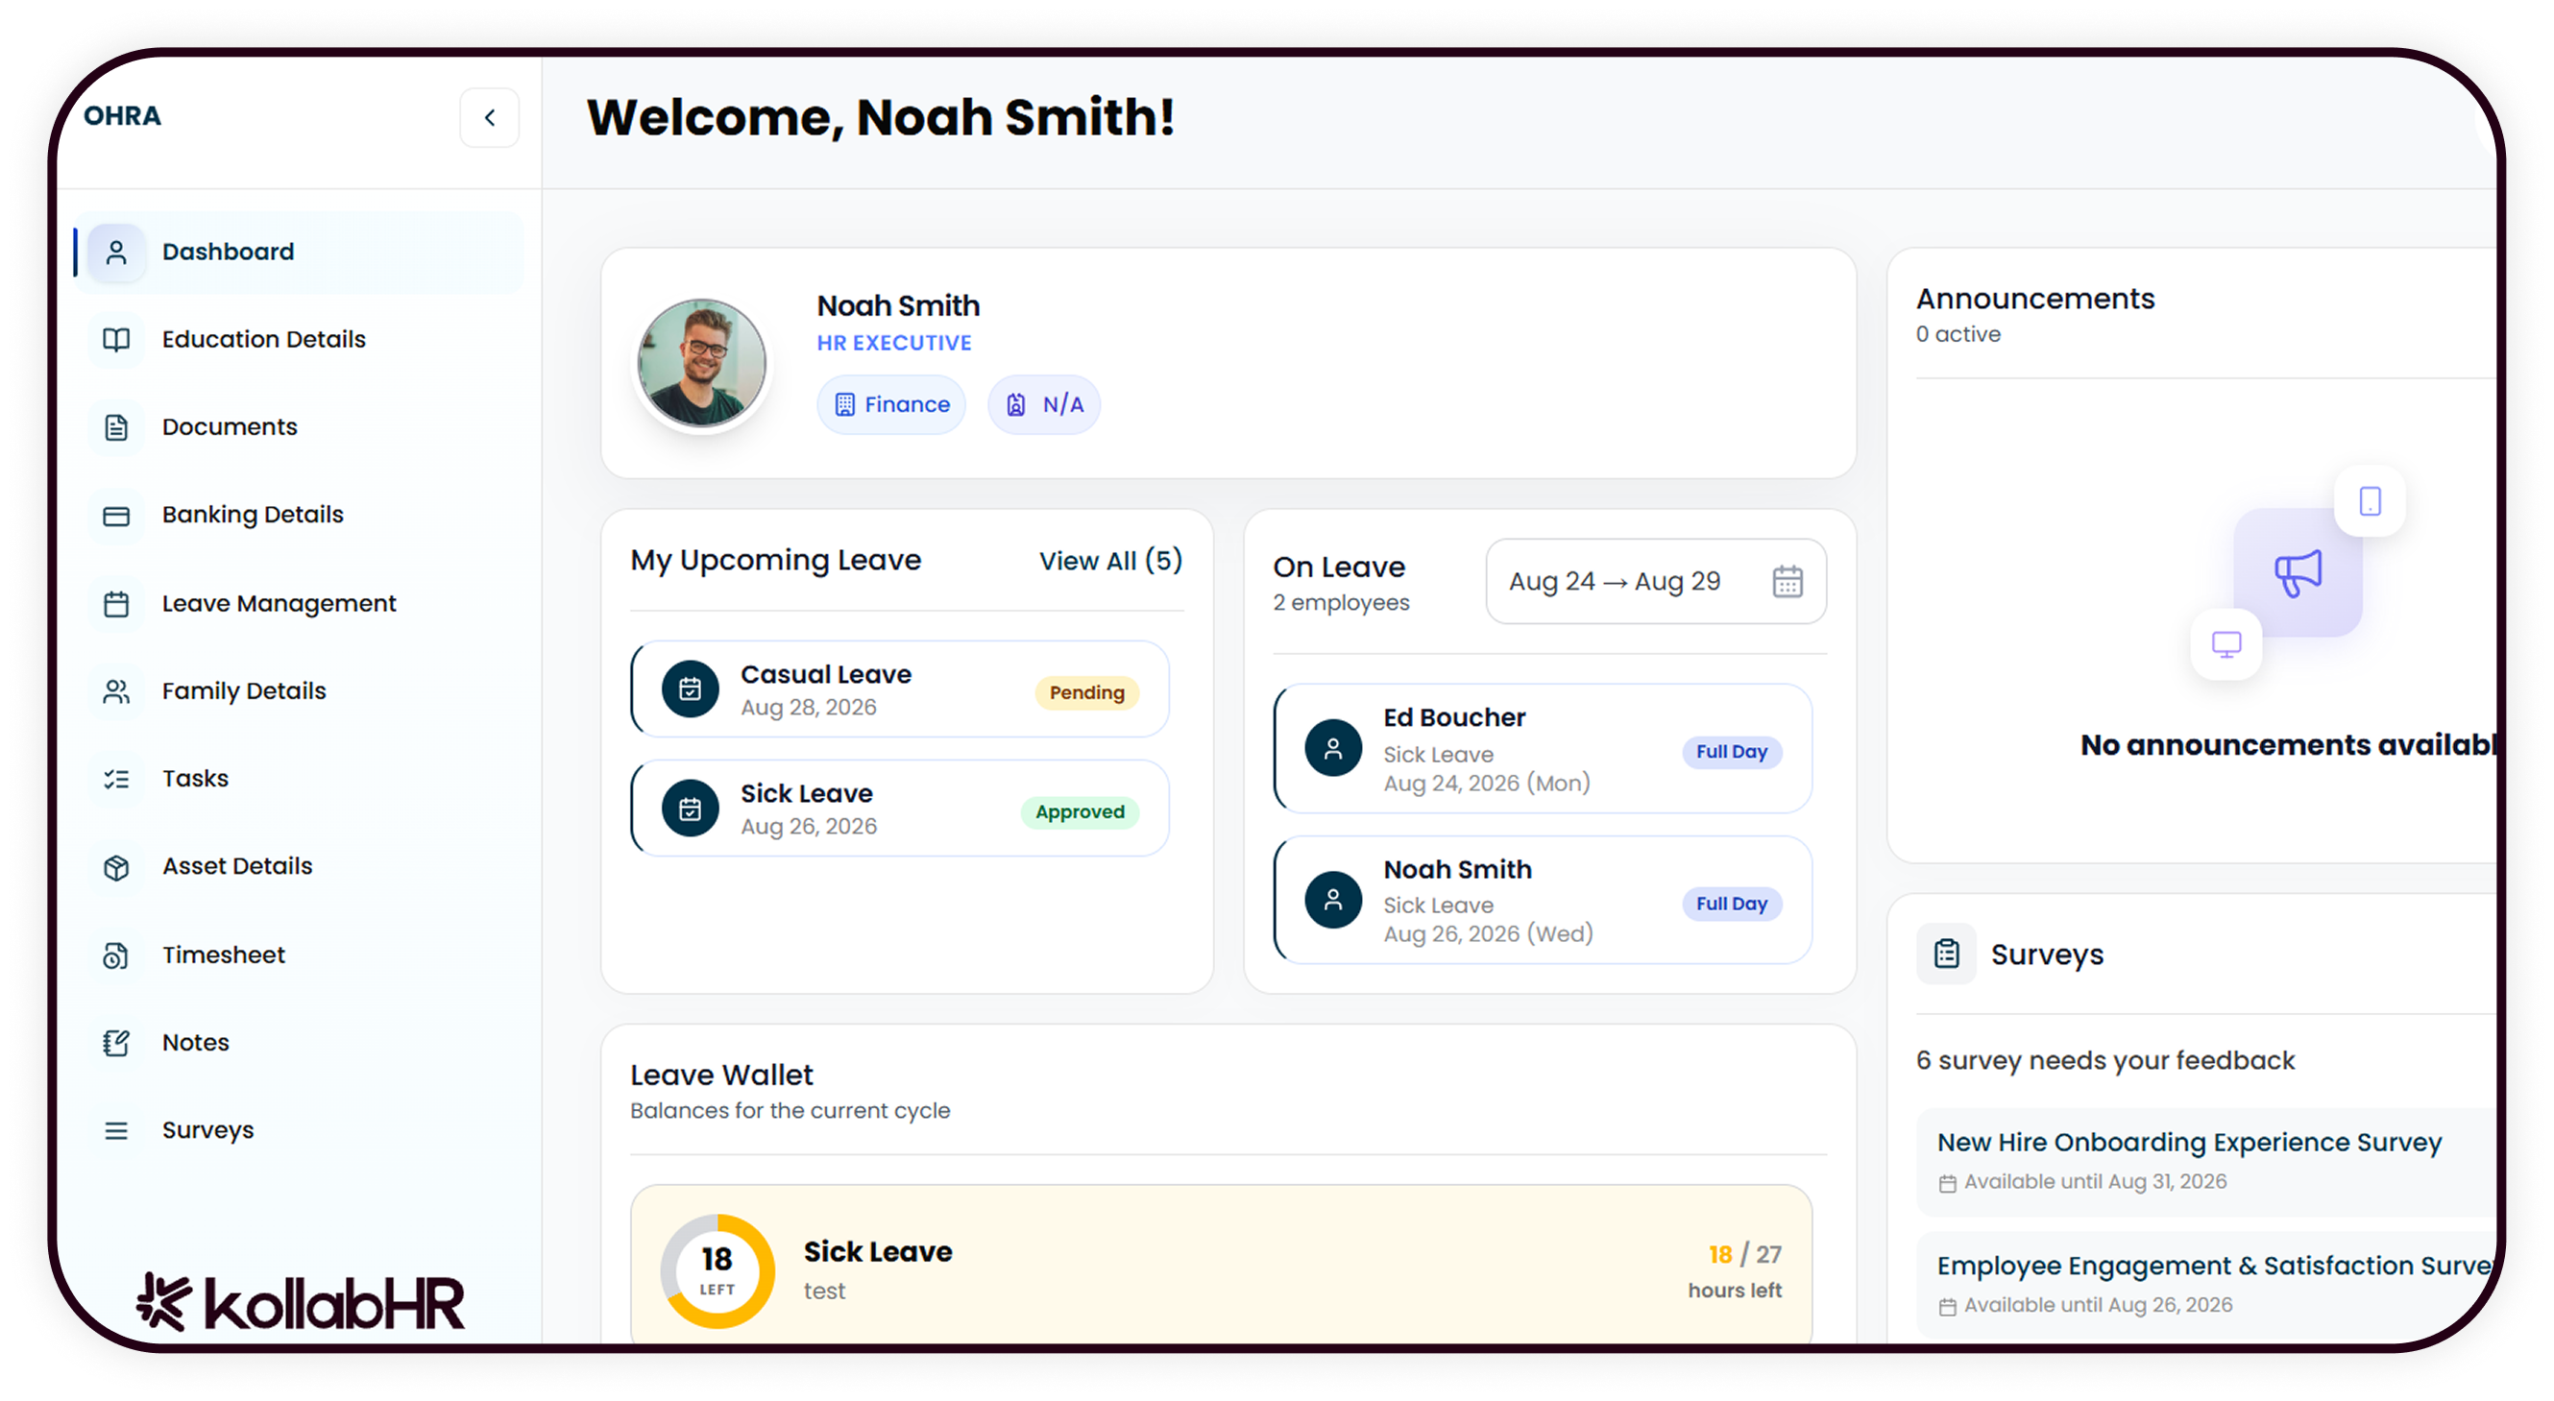Click the monitor icon in Announcements
Image resolution: width=2554 pixels, height=1401 pixels.
[2226, 644]
